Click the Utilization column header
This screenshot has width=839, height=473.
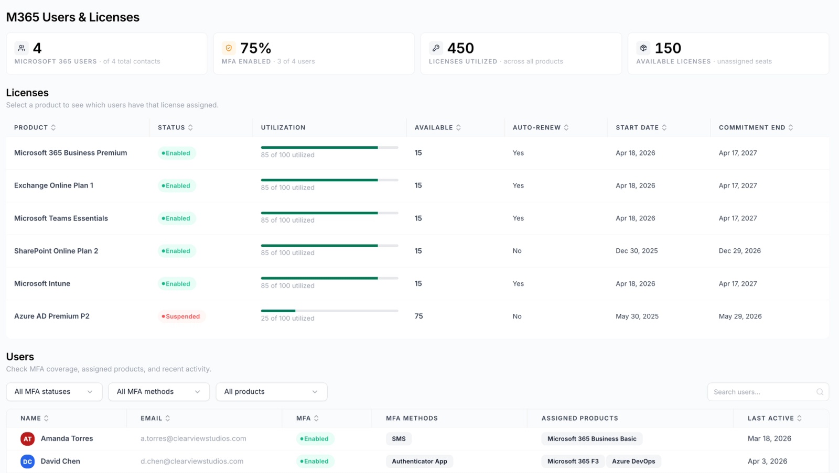point(283,127)
